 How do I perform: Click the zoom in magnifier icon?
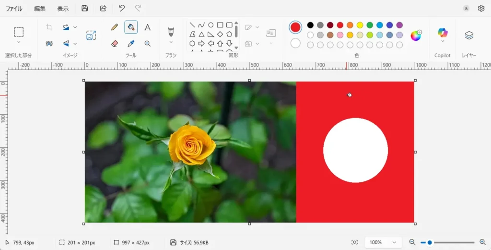point(482,242)
